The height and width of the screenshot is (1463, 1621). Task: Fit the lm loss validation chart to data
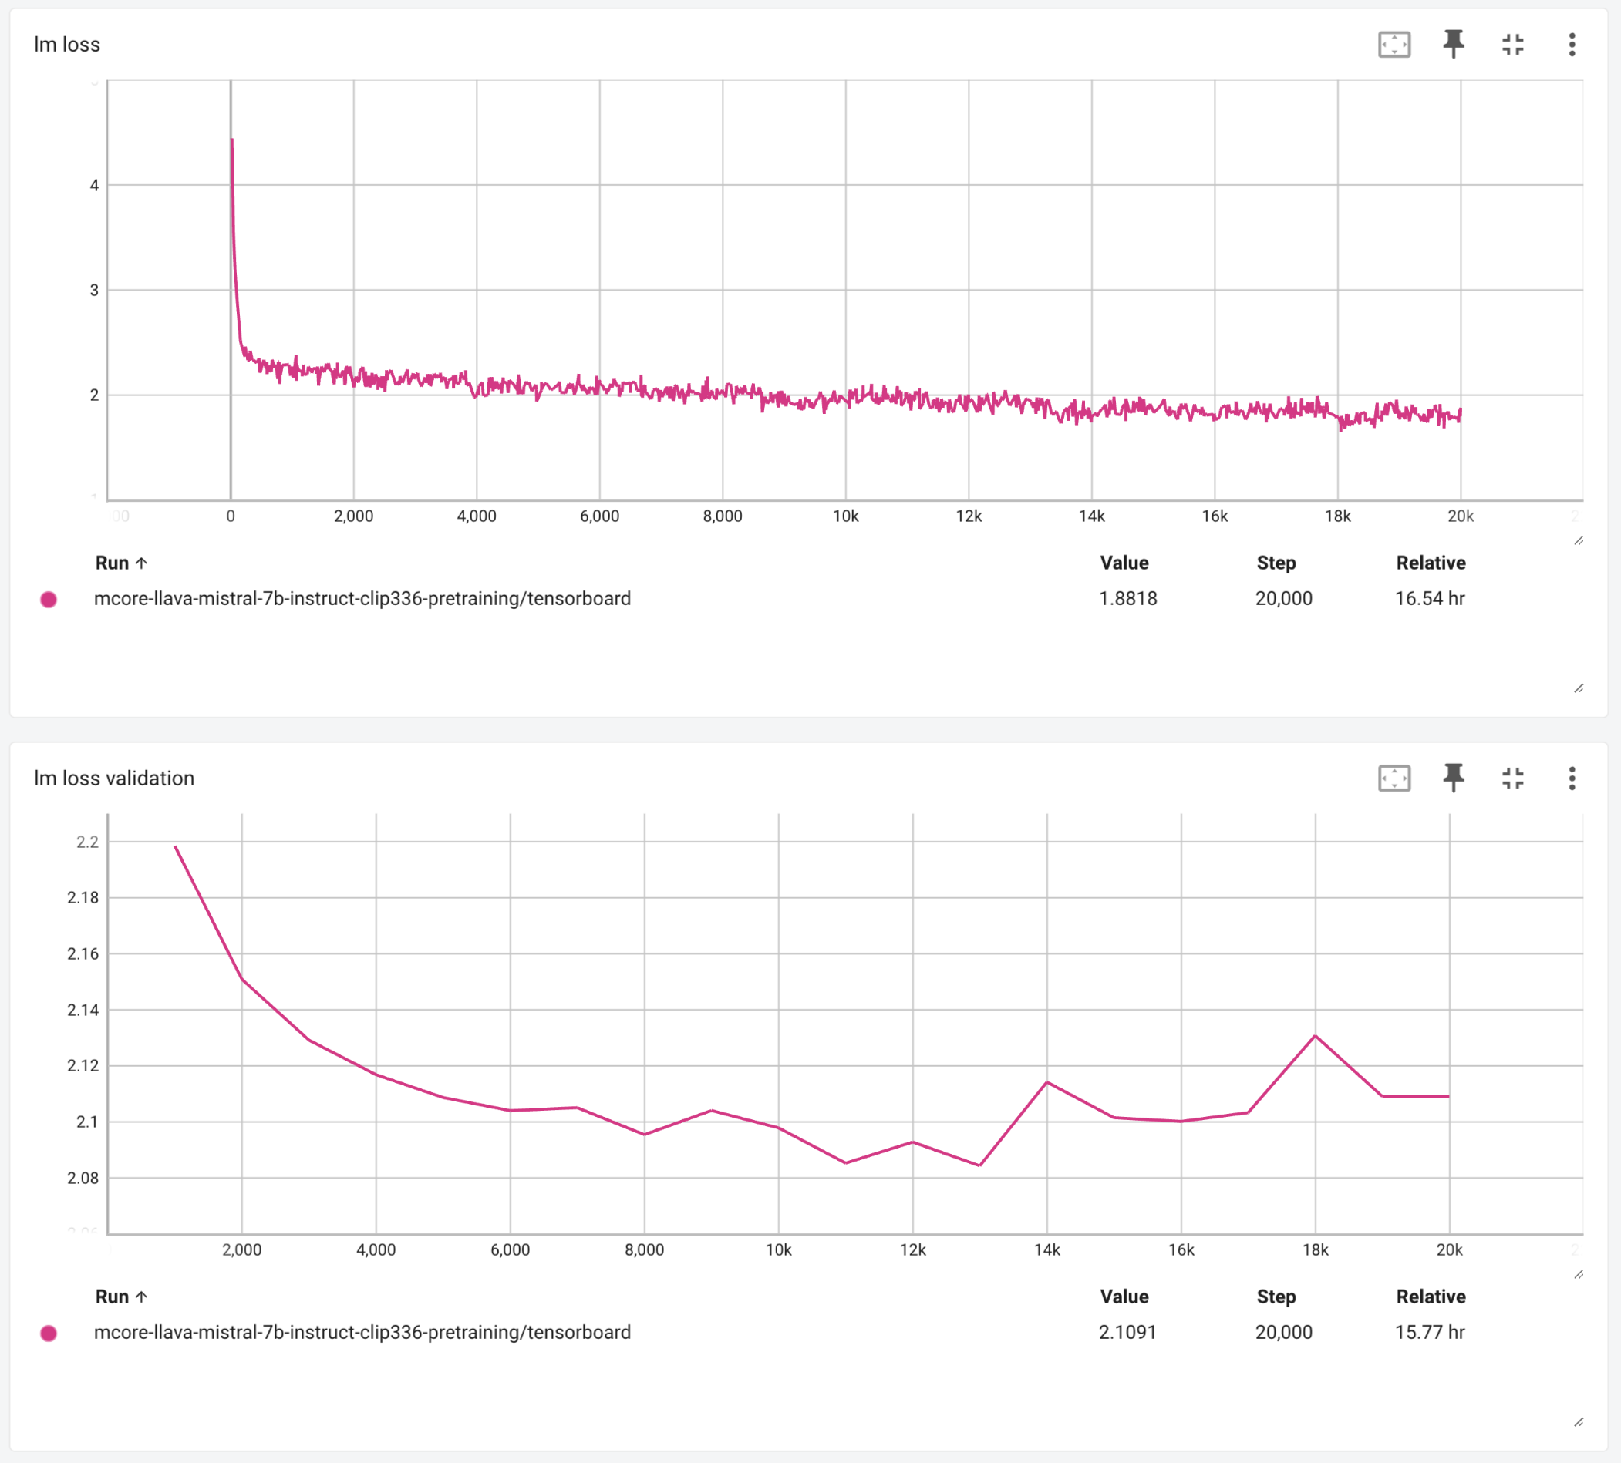click(x=1395, y=778)
